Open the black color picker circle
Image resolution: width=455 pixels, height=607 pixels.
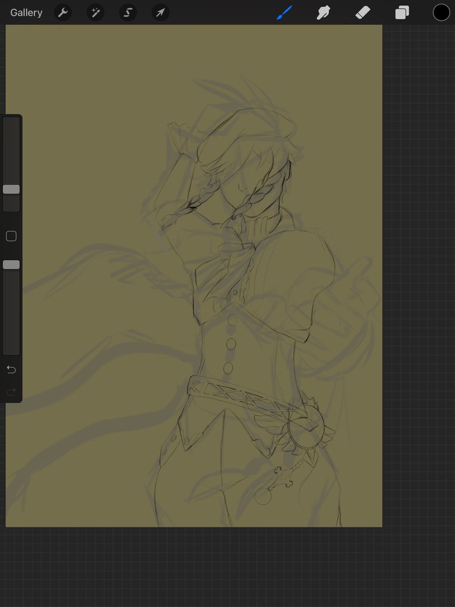[x=441, y=13]
